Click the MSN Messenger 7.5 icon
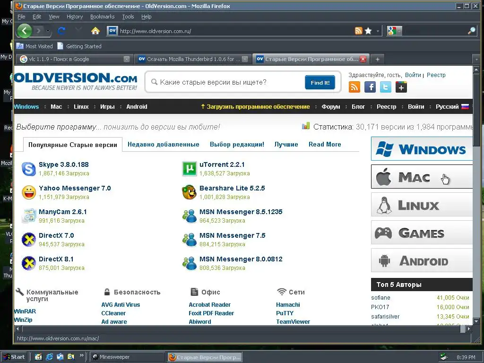This screenshot has height=363, width=484. click(x=189, y=240)
